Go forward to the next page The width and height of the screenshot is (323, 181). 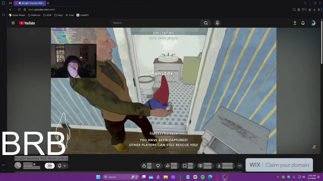point(15,10)
